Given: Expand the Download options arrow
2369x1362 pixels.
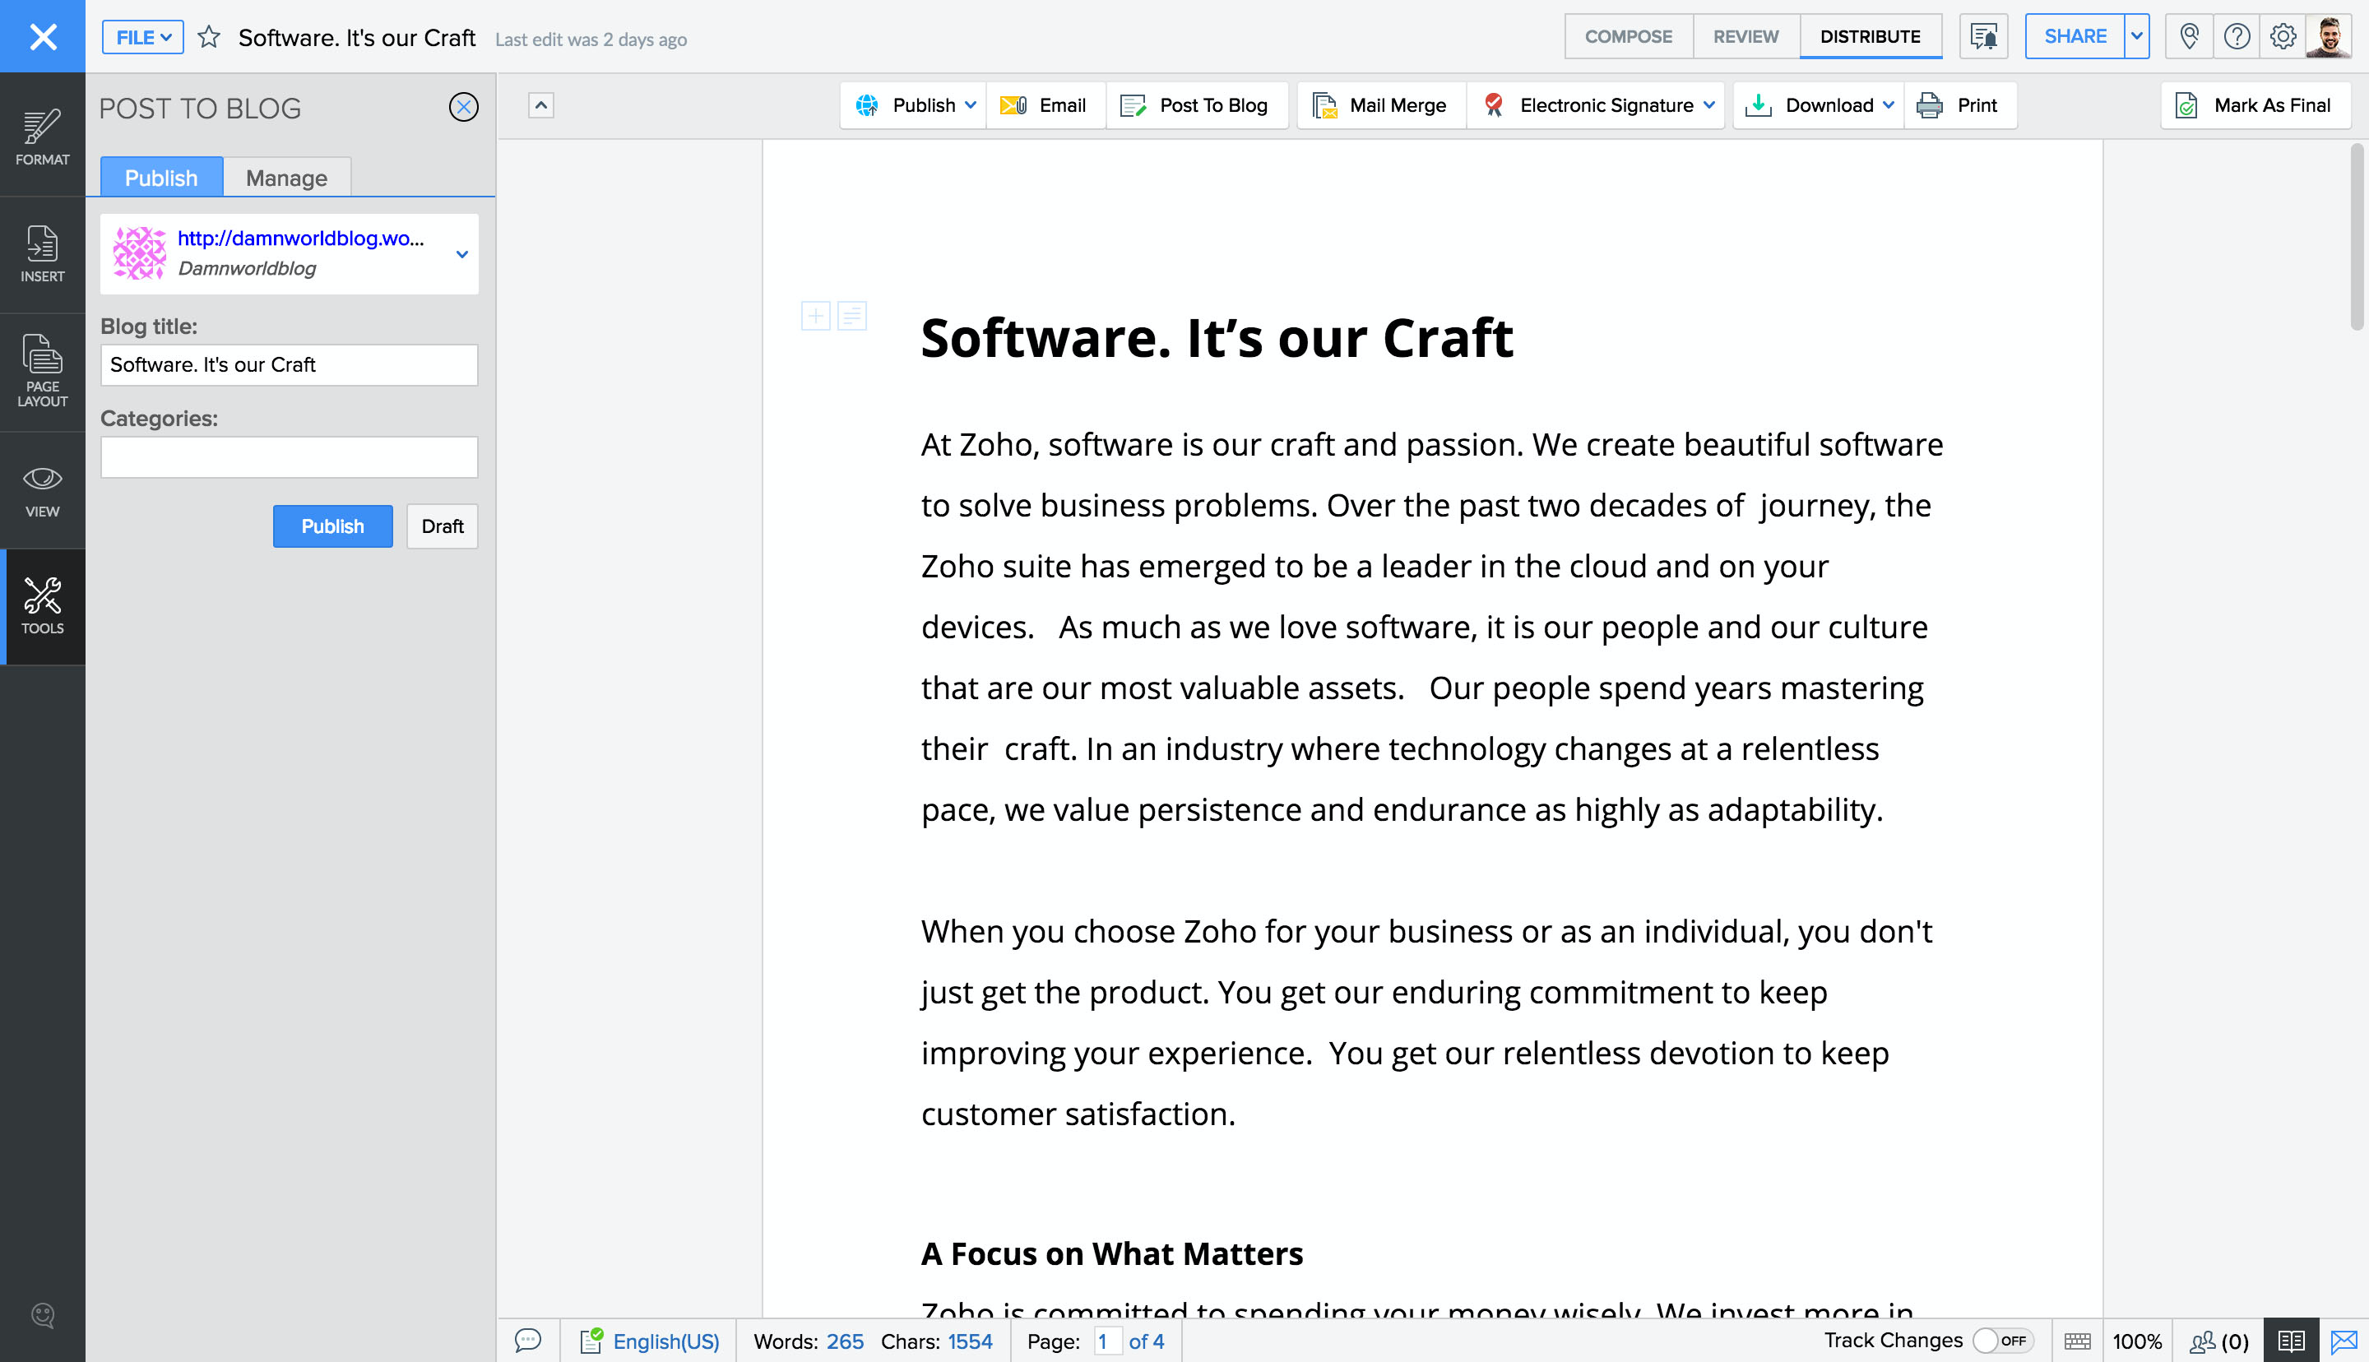Looking at the screenshot, I should (1889, 104).
